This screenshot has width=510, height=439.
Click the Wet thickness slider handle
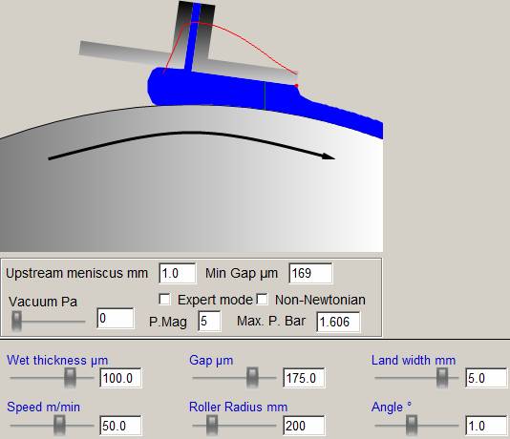click(x=70, y=378)
